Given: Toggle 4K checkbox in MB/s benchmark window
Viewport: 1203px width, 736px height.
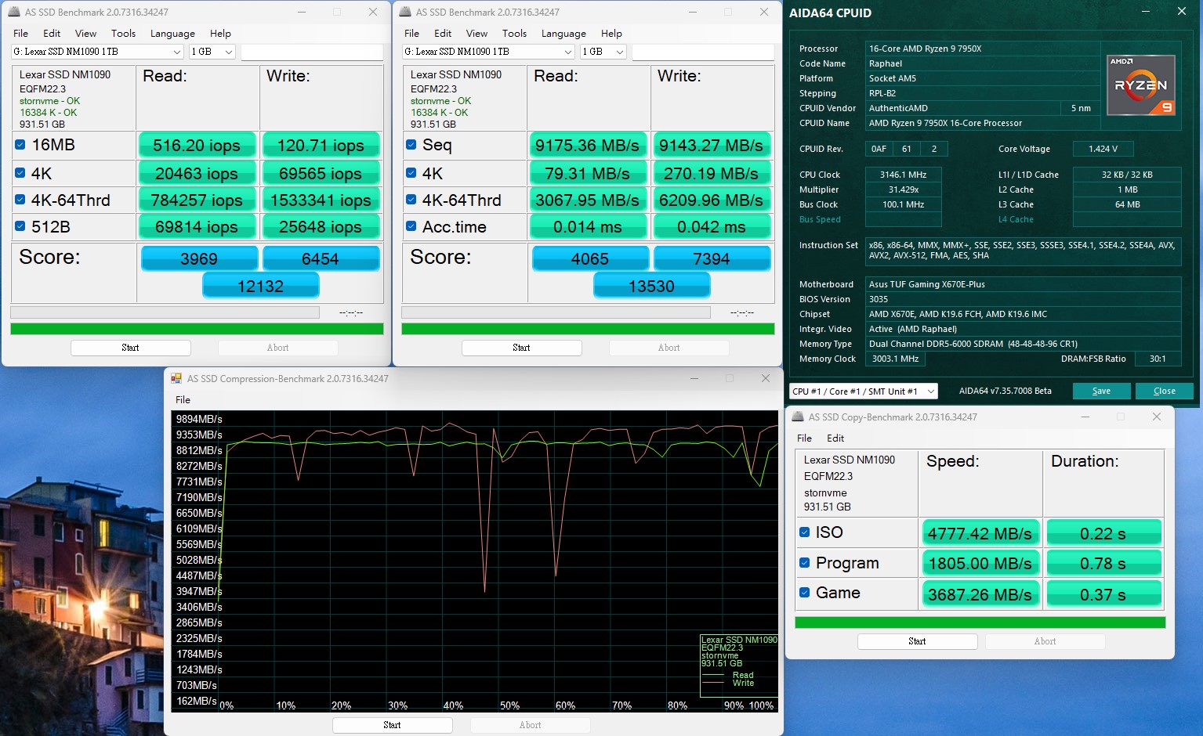Looking at the screenshot, I should (411, 173).
